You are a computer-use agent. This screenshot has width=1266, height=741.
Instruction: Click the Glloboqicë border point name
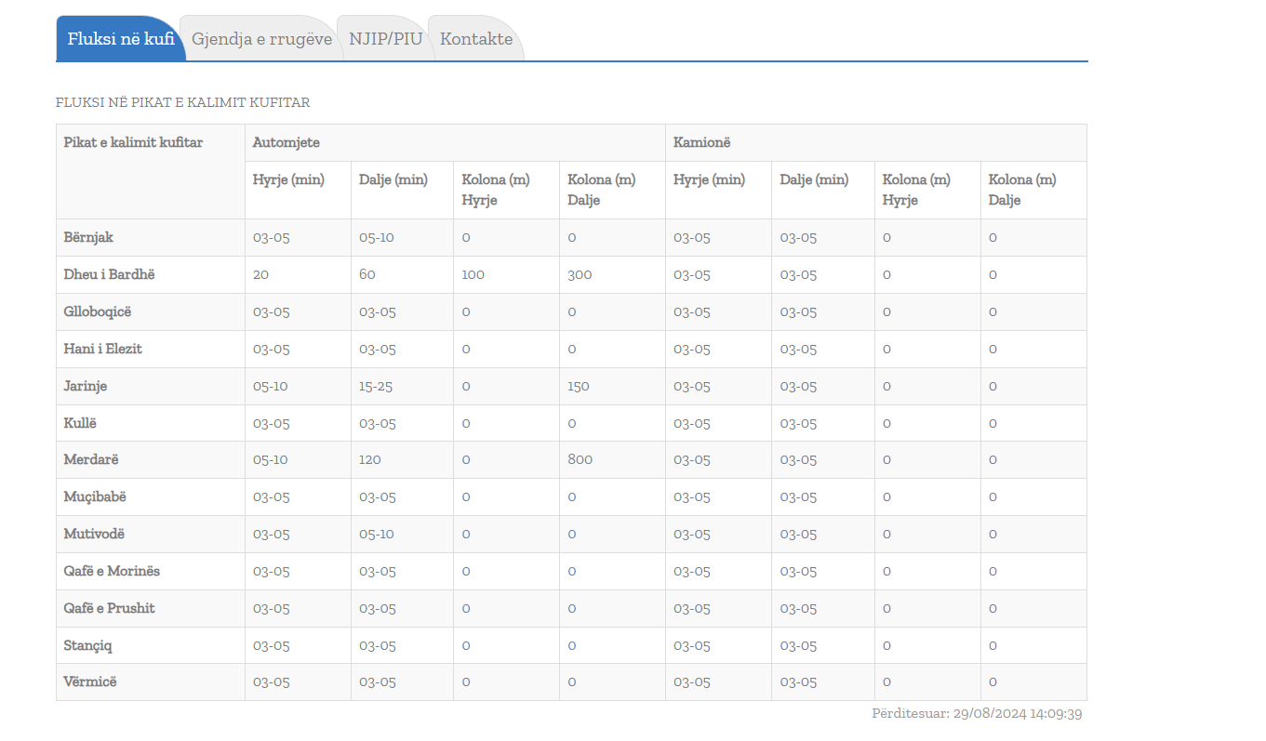click(x=98, y=311)
